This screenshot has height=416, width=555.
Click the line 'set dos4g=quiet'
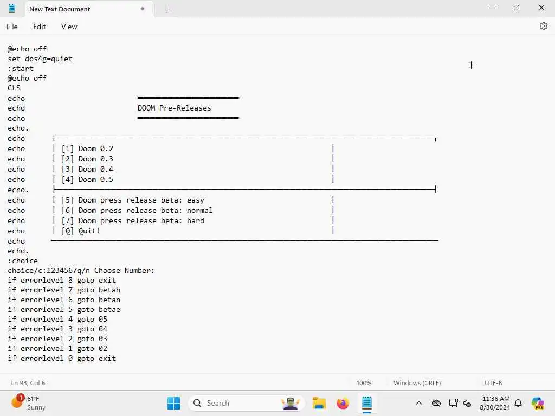pos(40,58)
